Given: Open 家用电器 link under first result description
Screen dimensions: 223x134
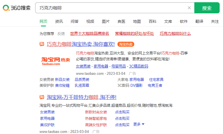Looking at the screenshot, I should (x=101, y=66).
